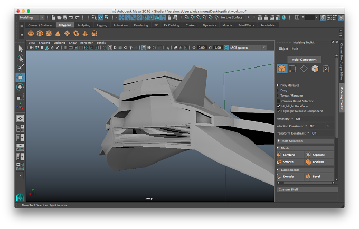Open the Selection Constraint dropdown

pos(306,126)
